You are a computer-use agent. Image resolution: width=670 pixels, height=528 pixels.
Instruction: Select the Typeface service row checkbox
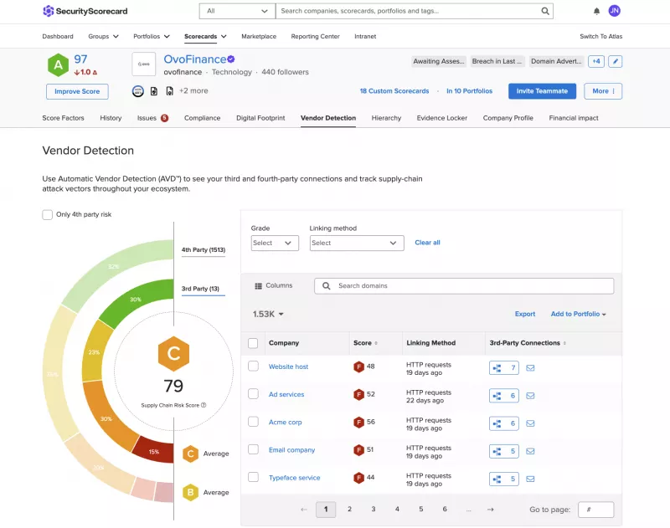(x=254, y=477)
